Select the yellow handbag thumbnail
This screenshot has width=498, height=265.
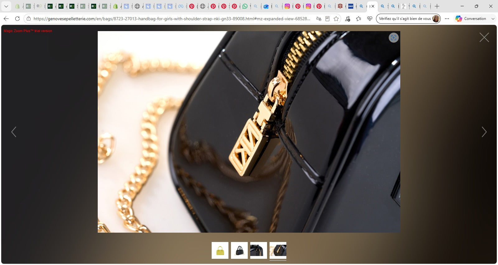pos(220,250)
